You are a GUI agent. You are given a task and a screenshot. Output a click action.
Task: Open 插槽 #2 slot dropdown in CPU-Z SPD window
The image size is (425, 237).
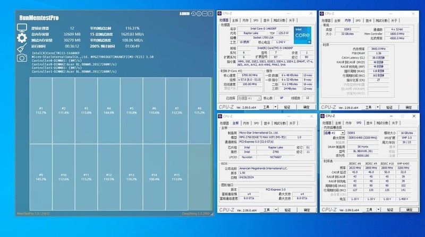pyautogui.click(x=334, y=133)
